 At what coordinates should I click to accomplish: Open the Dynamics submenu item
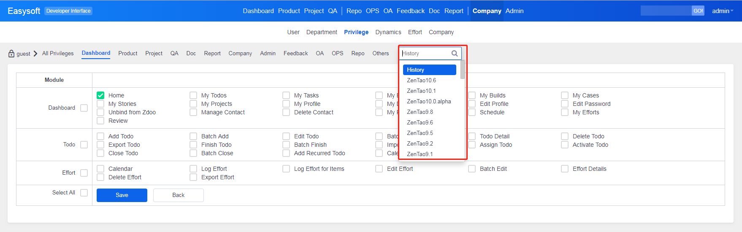coord(388,32)
